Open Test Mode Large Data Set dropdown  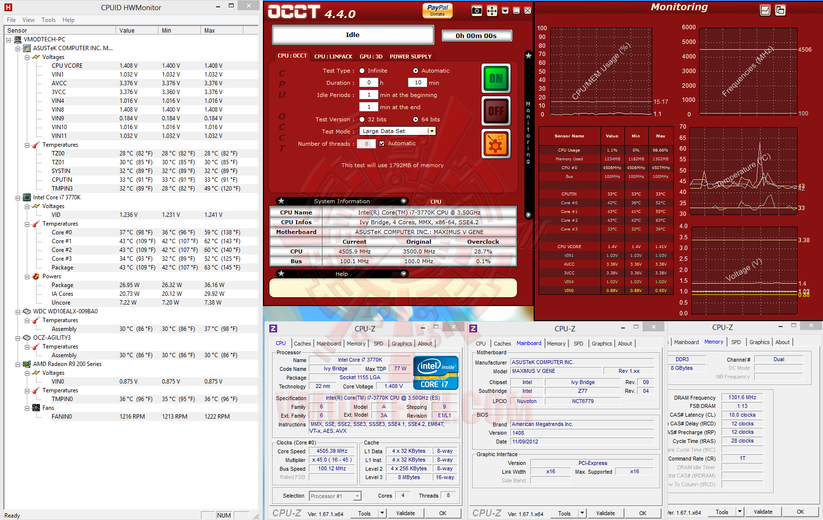pyautogui.click(x=431, y=131)
